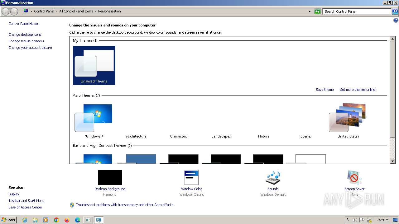Click Personalization in the breadcrumb

[109, 11]
